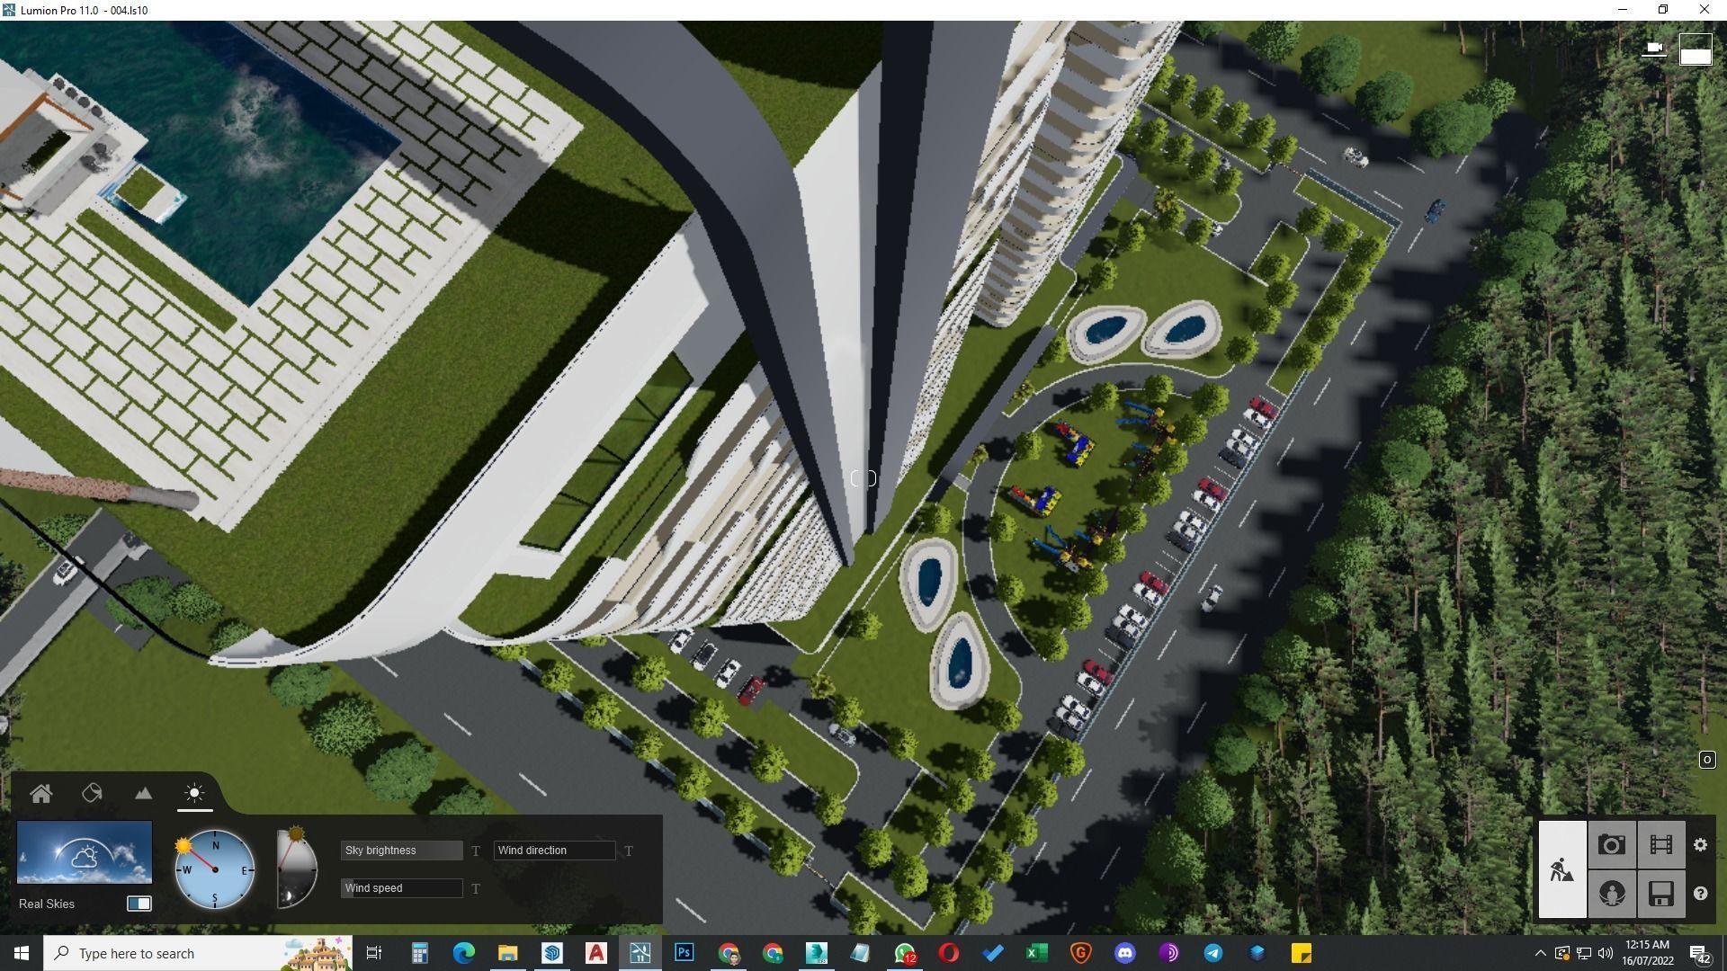Open Task View in taskbar

pos(374,953)
